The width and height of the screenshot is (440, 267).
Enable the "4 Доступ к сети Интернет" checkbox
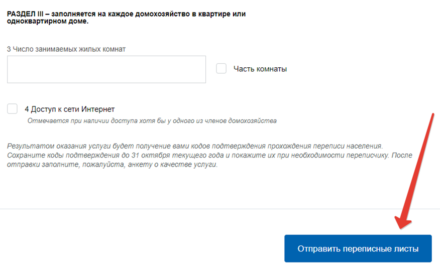coord(13,109)
